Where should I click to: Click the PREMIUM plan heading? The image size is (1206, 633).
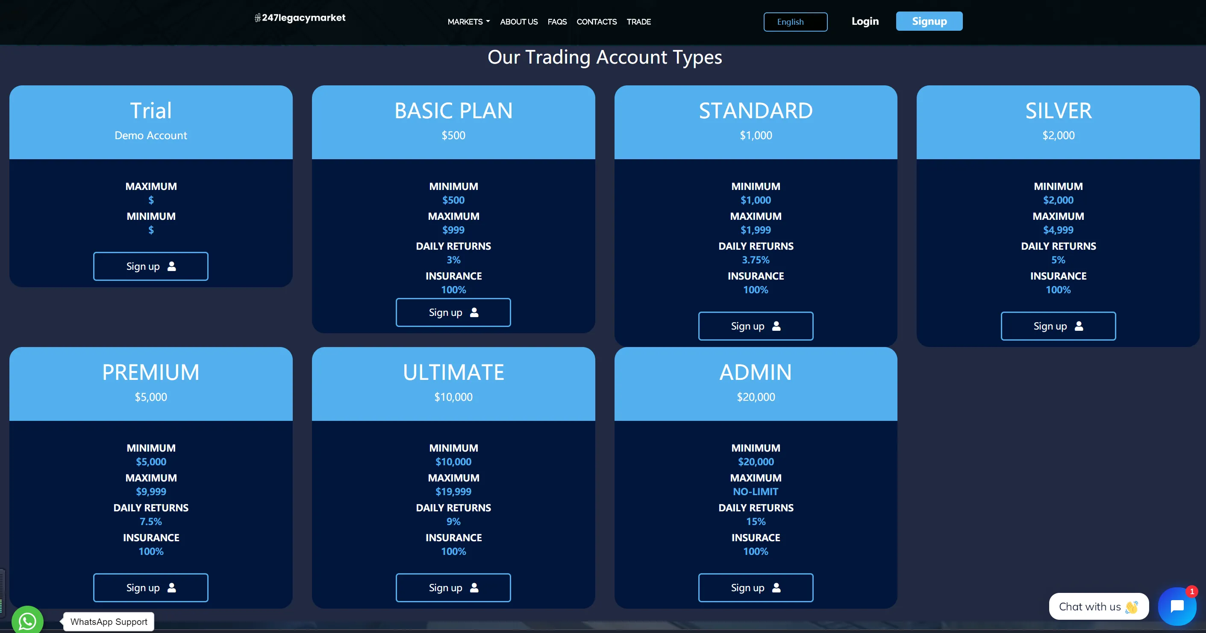click(151, 373)
